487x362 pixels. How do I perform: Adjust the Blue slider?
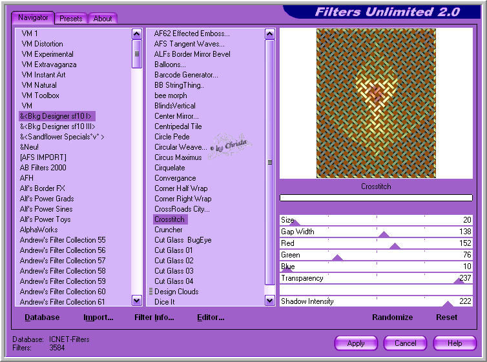tap(376, 266)
